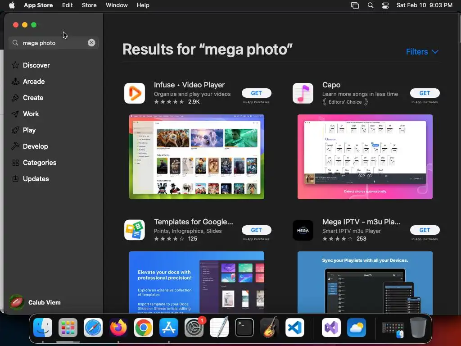Open the Trash in the Dock
This screenshot has height=346, width=461.
(418, 328)
